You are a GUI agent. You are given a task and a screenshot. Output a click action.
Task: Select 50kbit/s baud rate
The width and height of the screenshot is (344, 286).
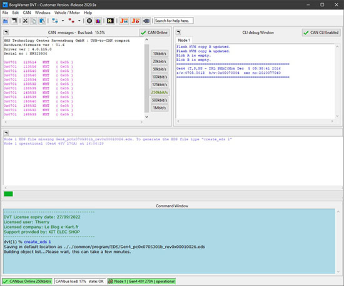(159, 69)
